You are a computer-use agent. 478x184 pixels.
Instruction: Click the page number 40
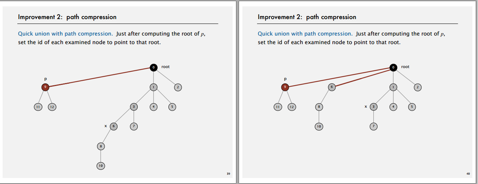468,174
